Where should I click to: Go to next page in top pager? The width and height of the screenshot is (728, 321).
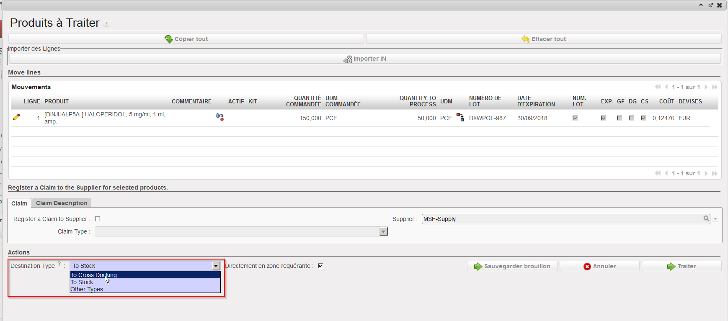click(706, 87)
